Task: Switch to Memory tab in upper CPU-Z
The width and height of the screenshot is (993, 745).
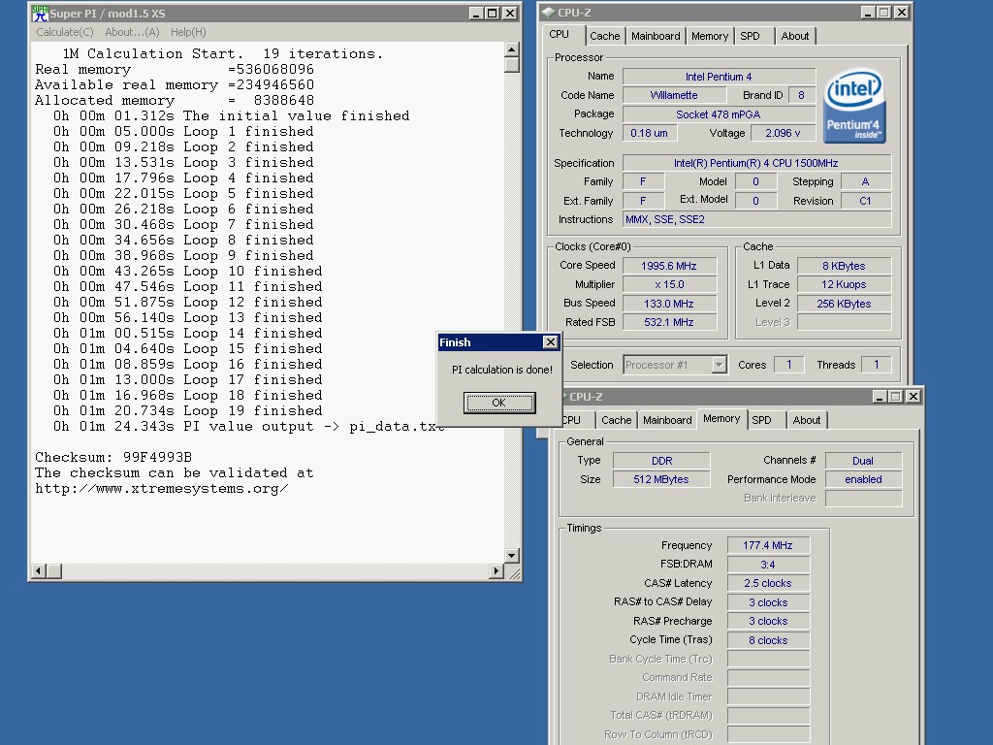Action: pos(709,36)
